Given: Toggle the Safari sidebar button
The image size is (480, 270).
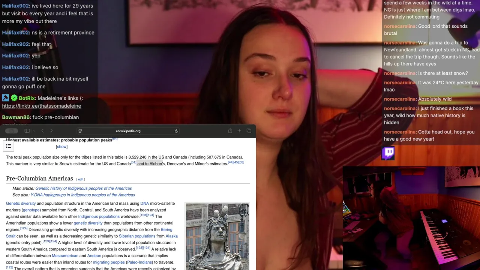Looking at the screenshot, I should (27, 131).
